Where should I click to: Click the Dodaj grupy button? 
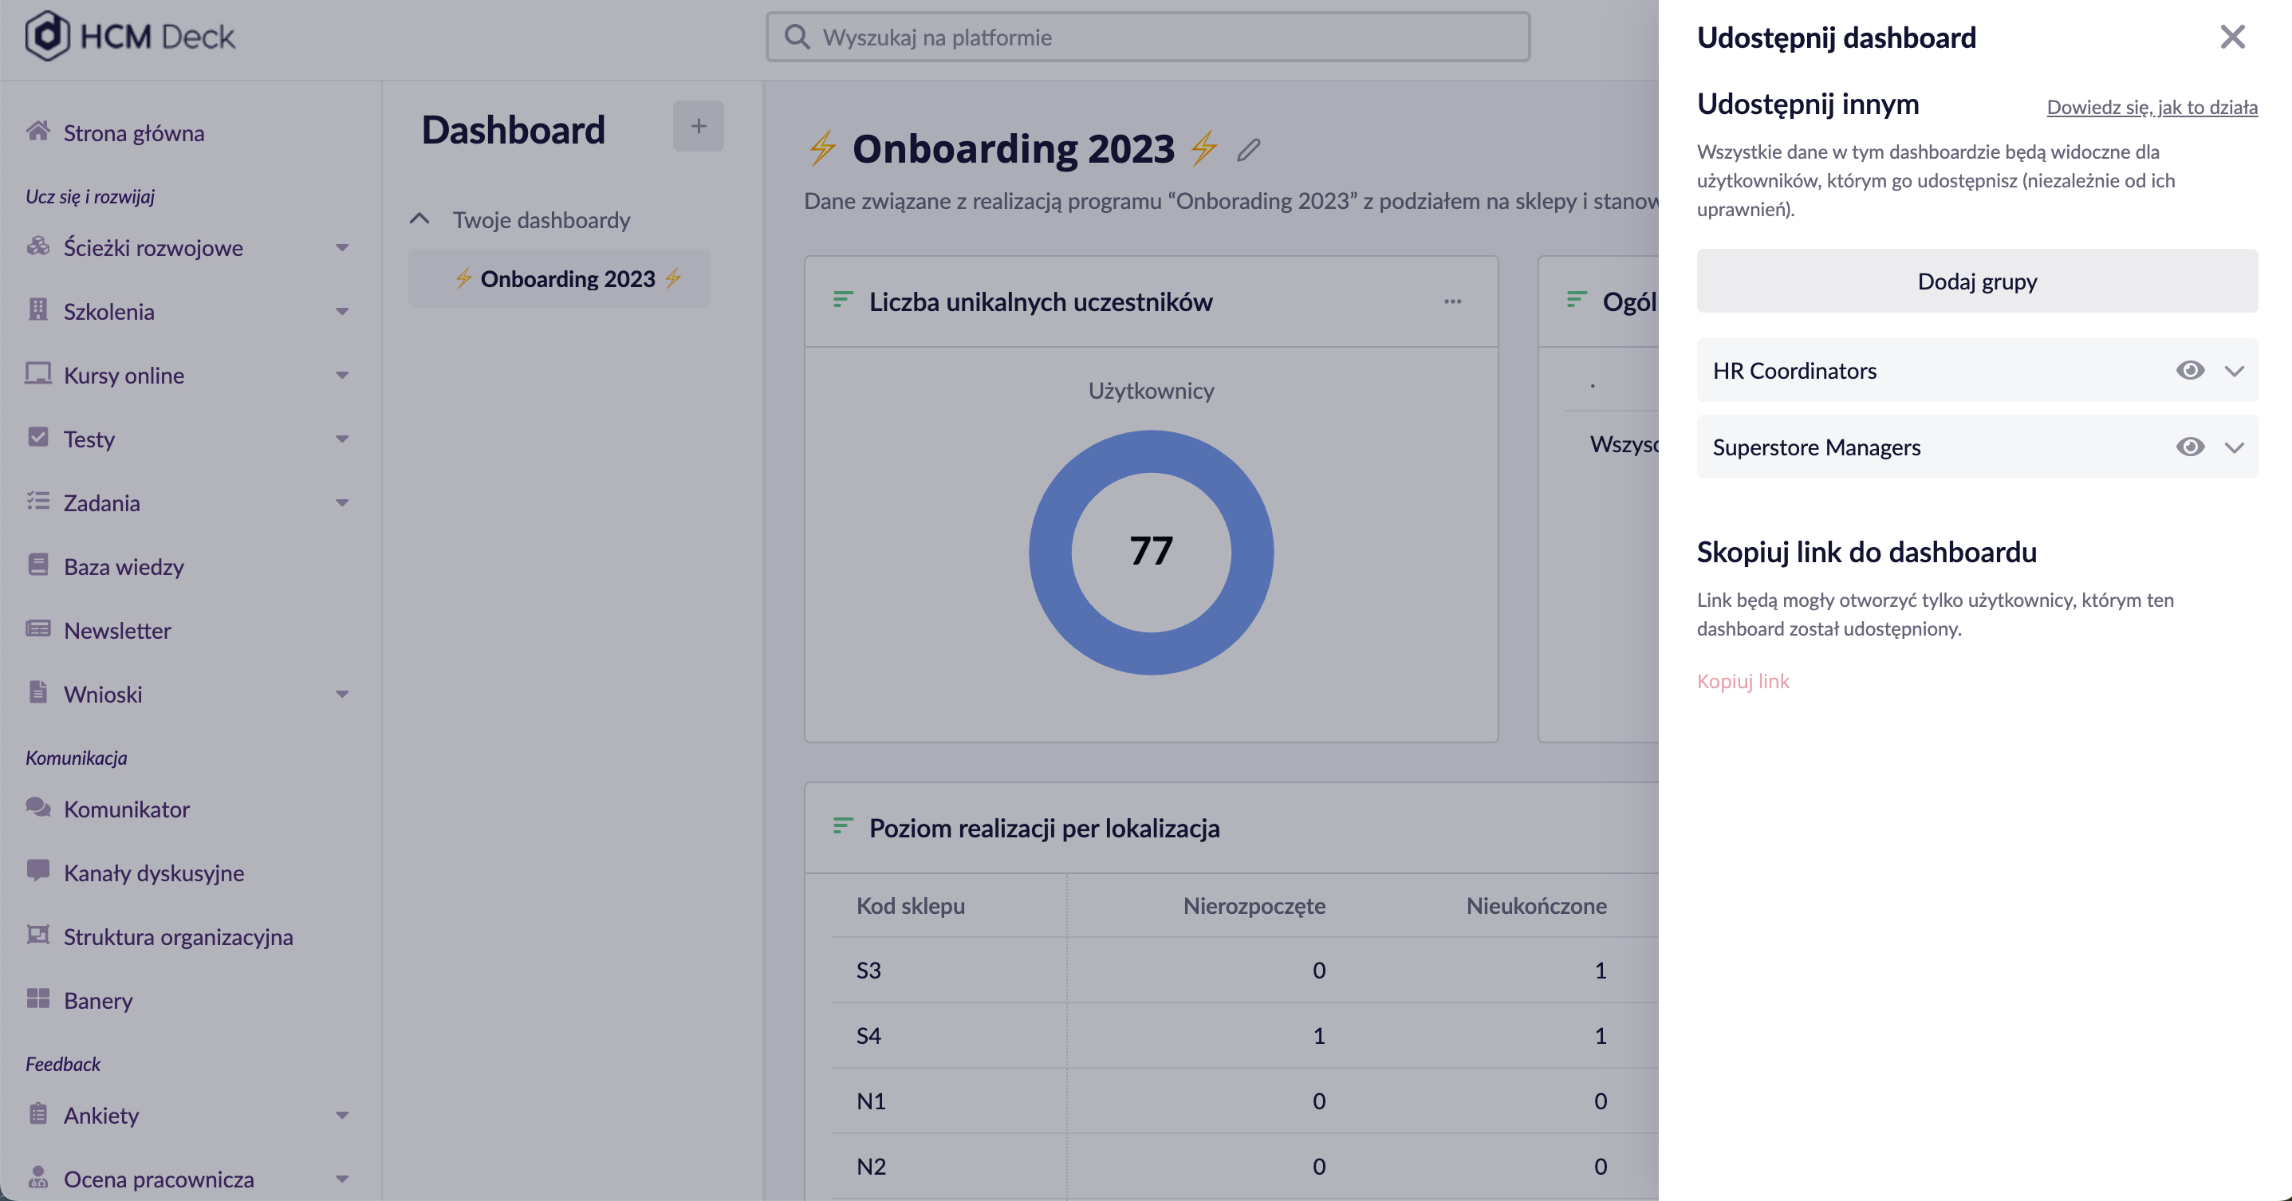(1976, 282)
